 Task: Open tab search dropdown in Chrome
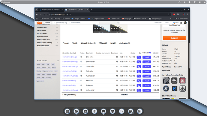tap(37, 10)
